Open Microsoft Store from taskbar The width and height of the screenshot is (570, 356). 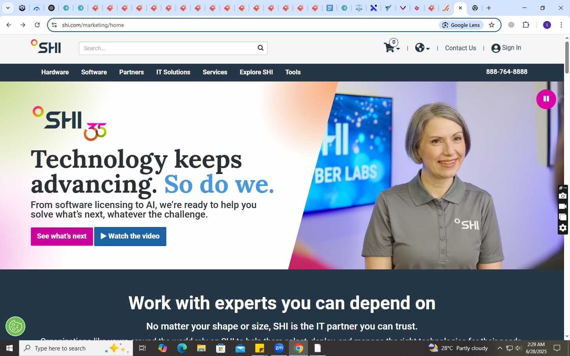point(221,348)
